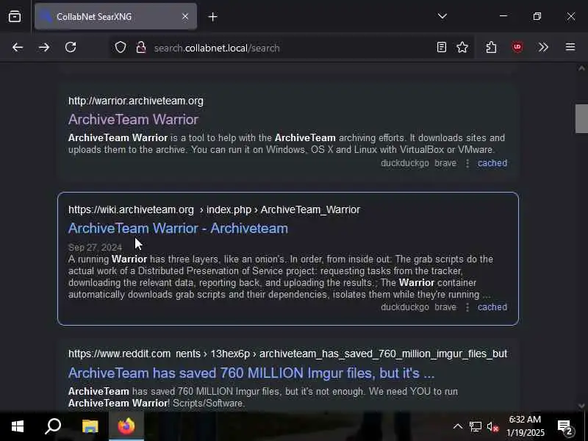Image resolution: width=588 pixels, height=441 pixels.
Task: Open ArchiveTeam Warrior - Archiveteam wiki result
Action: tap(178, 229)
